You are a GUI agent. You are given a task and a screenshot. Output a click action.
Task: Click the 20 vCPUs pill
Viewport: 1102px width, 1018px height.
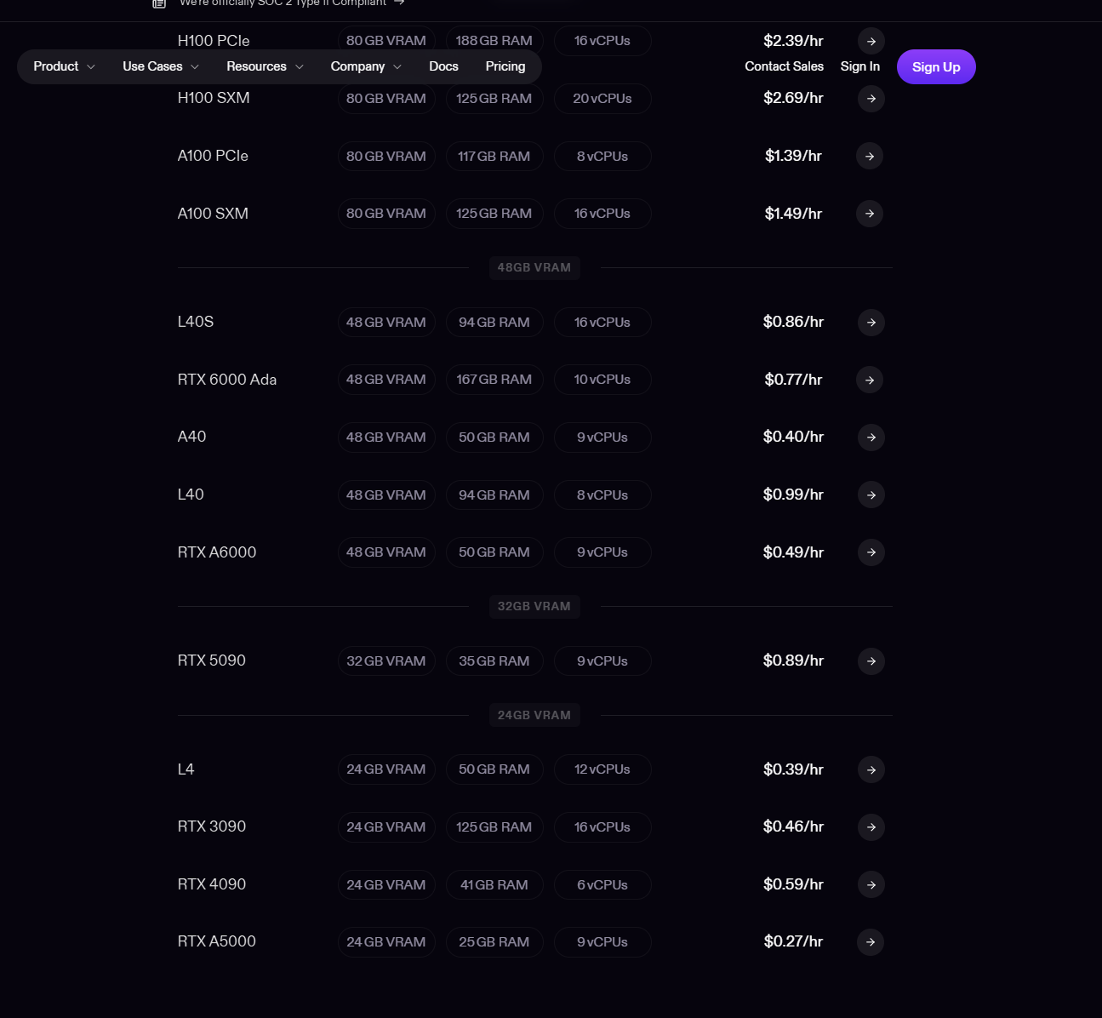(x=602, y=99)
